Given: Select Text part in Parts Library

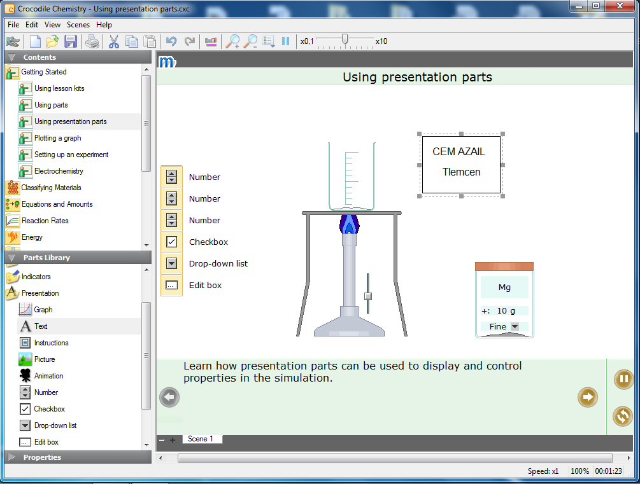Looking at the screenshot, I should click(40, 326).
